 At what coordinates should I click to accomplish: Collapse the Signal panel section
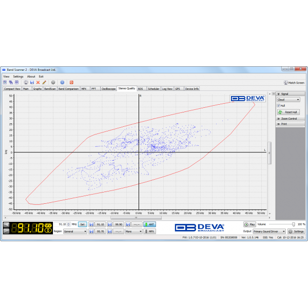click(x=291, y=94)
